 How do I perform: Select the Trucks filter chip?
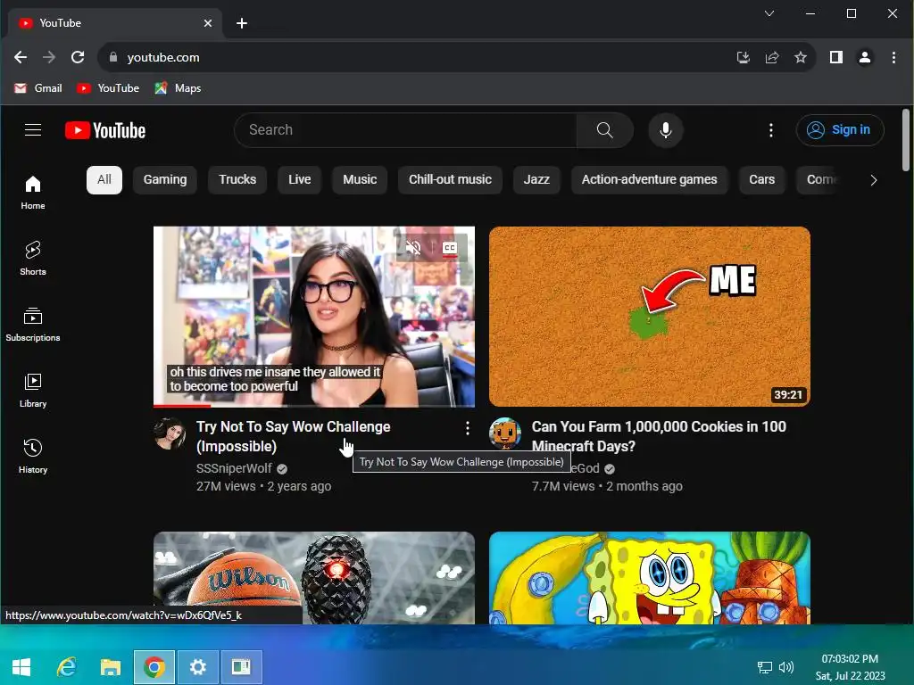[x=237, y=179]
